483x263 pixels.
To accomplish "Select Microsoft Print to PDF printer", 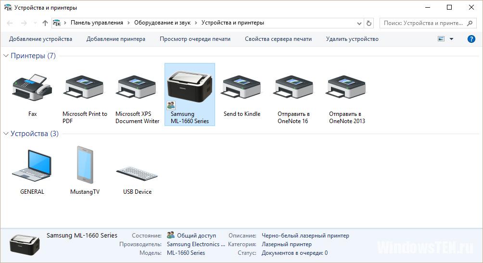I will [84, 88].
